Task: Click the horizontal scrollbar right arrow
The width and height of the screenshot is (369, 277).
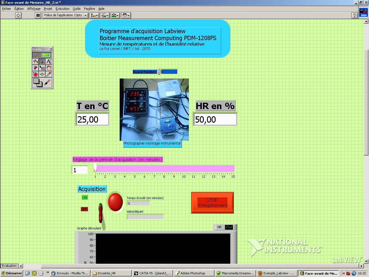Action: tap(361, 266)
